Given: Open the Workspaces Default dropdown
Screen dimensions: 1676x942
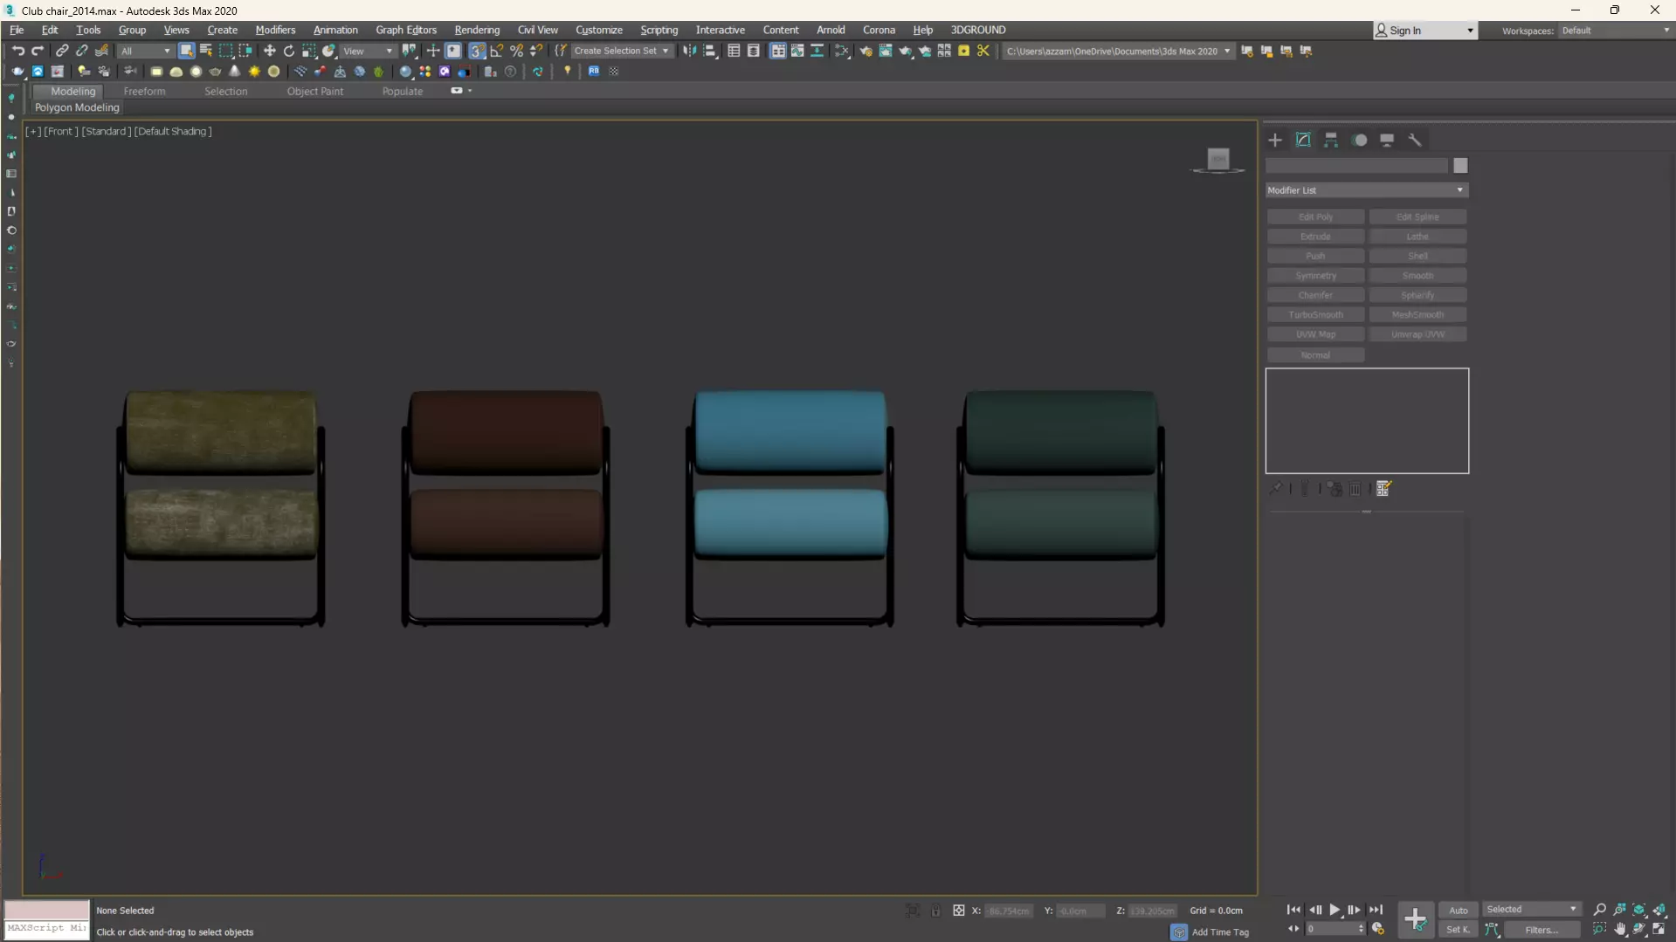Looking at the screenshot, I should point(1616,31).
